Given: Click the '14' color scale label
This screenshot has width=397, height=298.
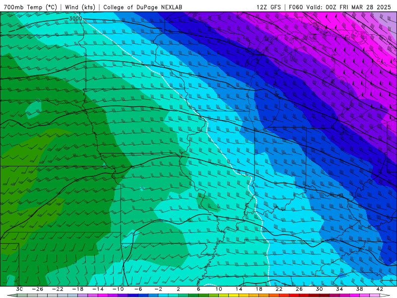Looking at the screenshot, I should click(x=239, y=289).
